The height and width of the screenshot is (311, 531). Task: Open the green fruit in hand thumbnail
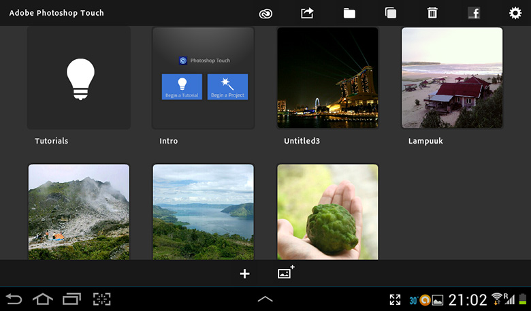pos(327,212)
